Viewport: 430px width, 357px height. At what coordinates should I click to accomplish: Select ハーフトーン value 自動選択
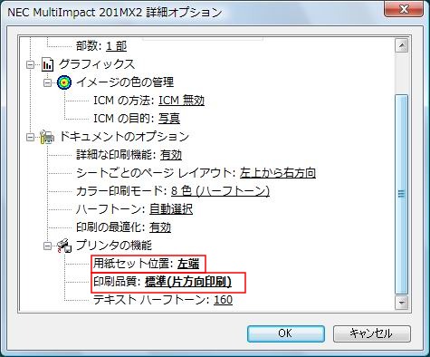pyautogui.click(x=171, y=209)
